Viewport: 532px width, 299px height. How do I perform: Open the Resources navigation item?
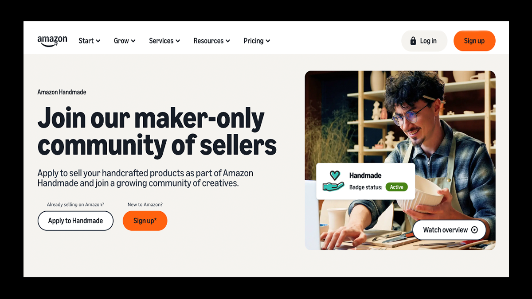coord(212,41)
